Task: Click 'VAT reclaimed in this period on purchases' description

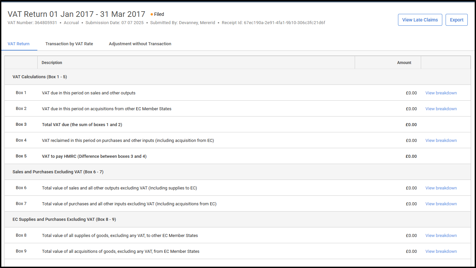Action: (128, 140)
